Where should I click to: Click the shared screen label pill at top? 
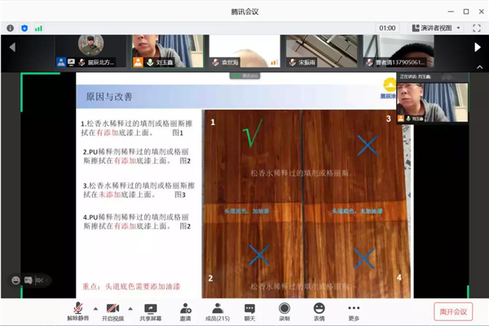[244, 76]
